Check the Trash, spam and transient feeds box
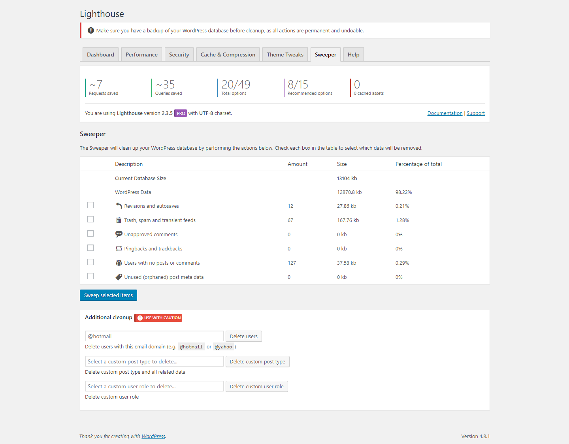 tap(90, 219)
